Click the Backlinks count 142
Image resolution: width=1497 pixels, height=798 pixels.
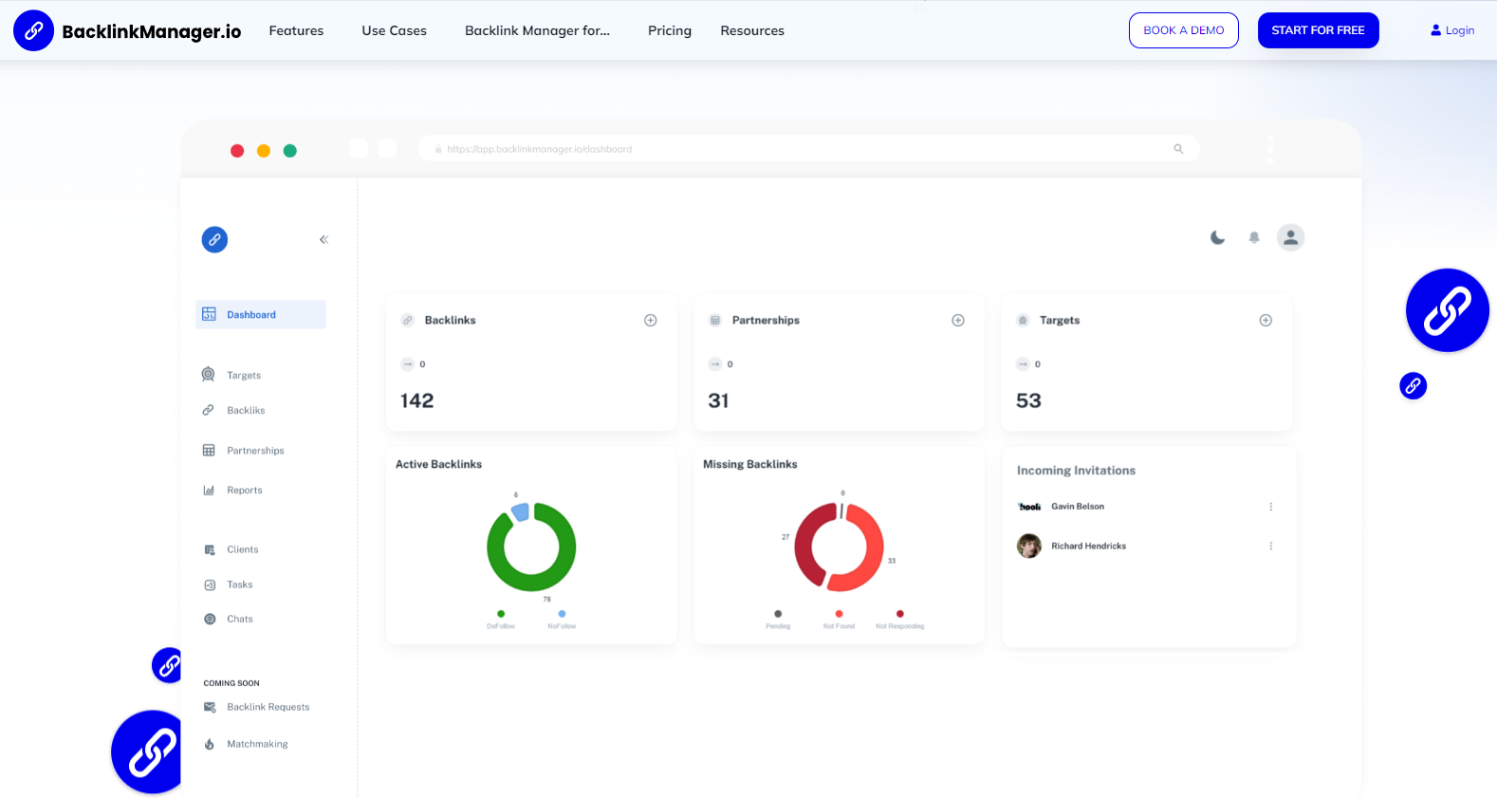[416, 401]
